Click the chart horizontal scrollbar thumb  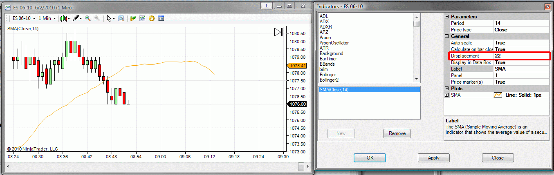[x=301, y=166]
